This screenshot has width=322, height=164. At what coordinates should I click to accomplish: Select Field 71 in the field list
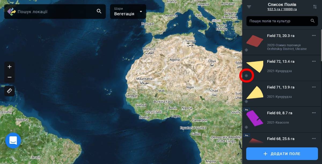click(x=281, y=87)
